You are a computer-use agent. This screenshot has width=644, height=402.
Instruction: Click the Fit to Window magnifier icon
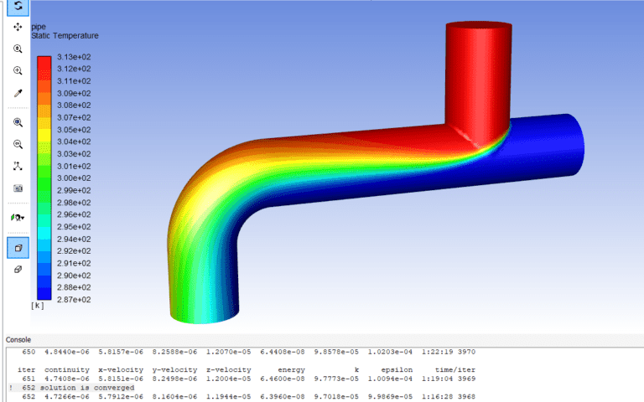pos(18,122)
